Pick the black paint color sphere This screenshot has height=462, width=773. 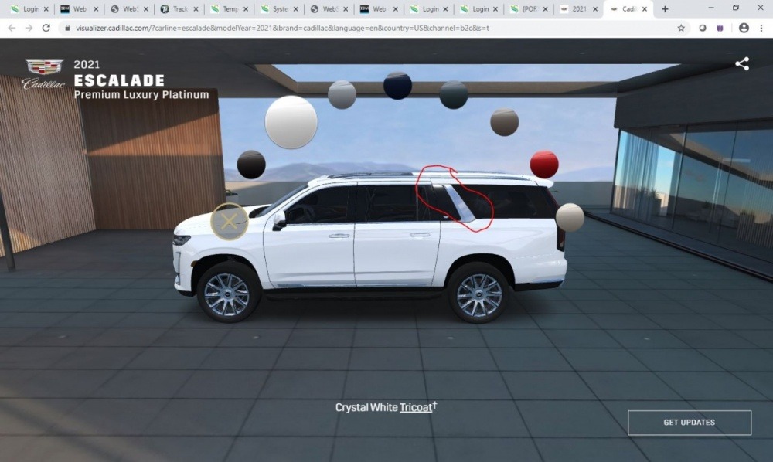[251, 165]
